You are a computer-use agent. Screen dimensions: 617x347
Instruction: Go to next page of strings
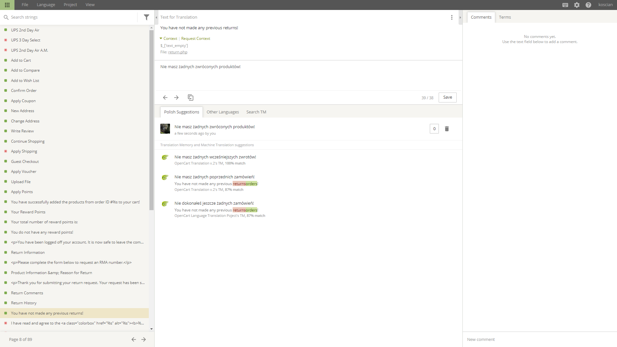tap(144, 339)
